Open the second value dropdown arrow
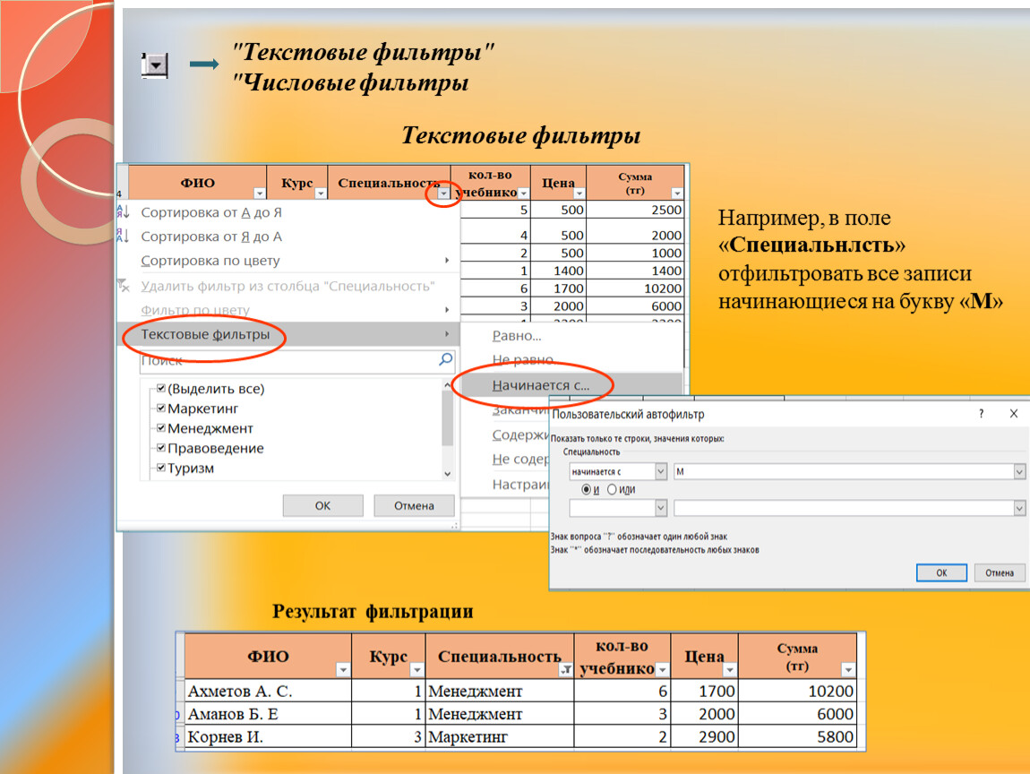Screen dimensions: 1030x774 [x=1019, y=508]
